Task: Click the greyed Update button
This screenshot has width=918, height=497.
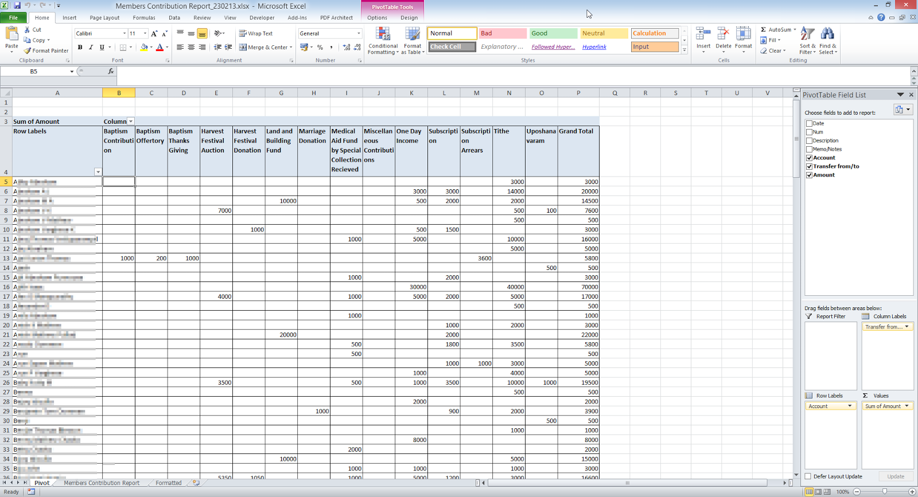Action: (x=896, y=476)
